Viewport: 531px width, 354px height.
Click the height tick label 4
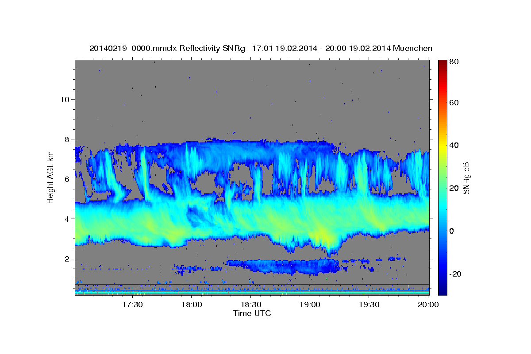point(66,219)
